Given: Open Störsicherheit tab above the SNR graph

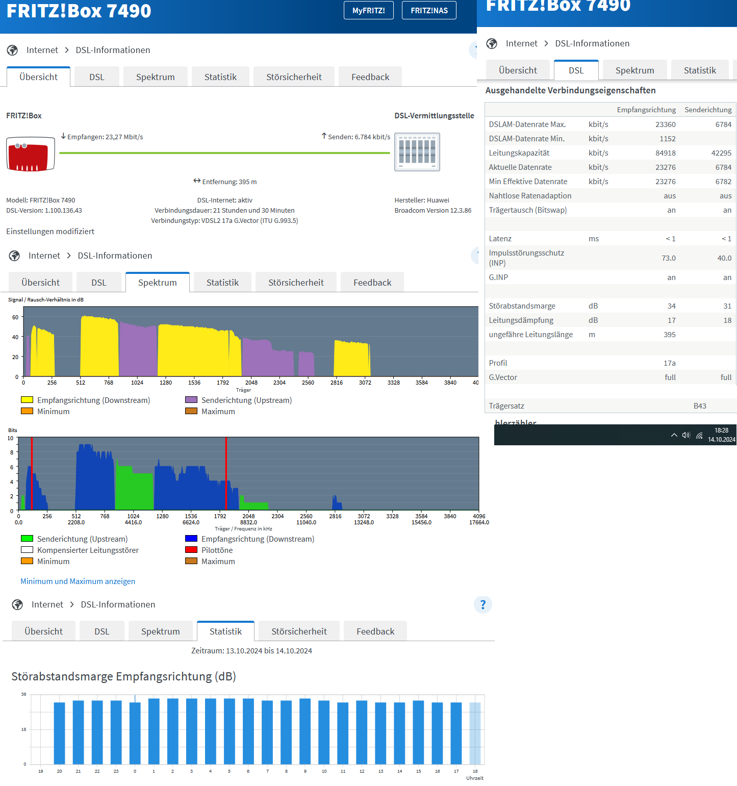Looking at the screenshot, I should [x=296, y=282].
